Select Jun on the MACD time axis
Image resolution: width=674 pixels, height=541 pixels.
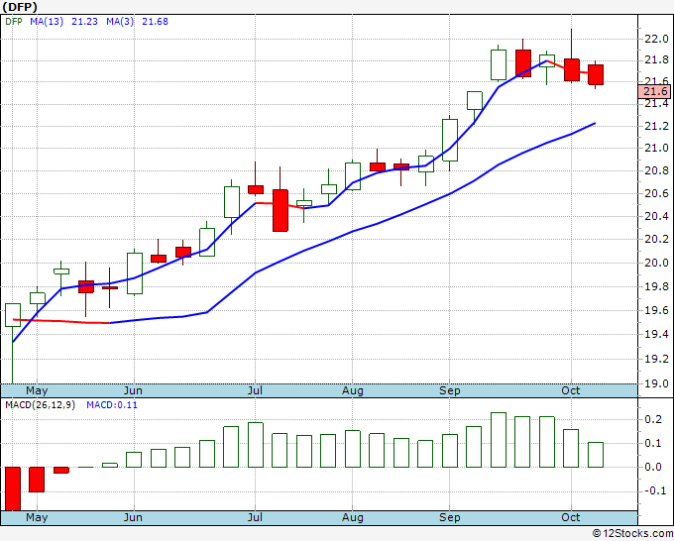click(x=133, y=517)
